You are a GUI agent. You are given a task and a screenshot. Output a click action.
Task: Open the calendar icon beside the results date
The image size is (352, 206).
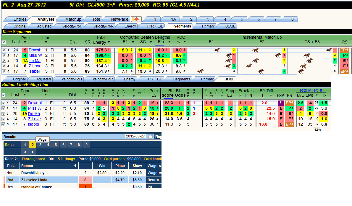pyautogui.click(x=150, y=137)
